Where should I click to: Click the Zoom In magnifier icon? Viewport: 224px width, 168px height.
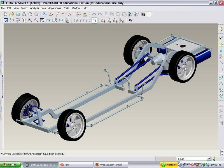(30, 20)
